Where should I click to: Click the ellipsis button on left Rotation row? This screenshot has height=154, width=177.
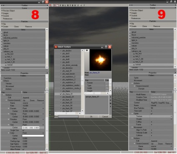43,119
